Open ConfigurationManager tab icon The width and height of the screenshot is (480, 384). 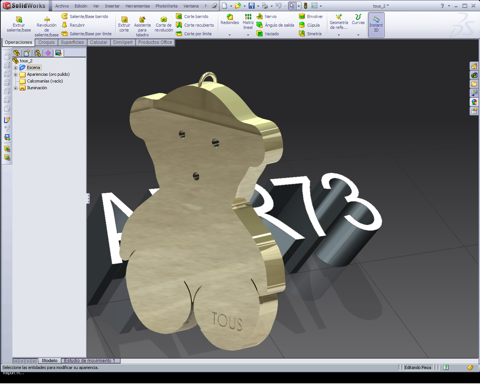tap(37, 53)
